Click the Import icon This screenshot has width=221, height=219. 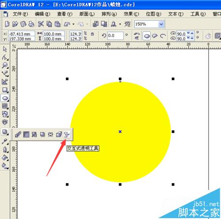[95, 24]
